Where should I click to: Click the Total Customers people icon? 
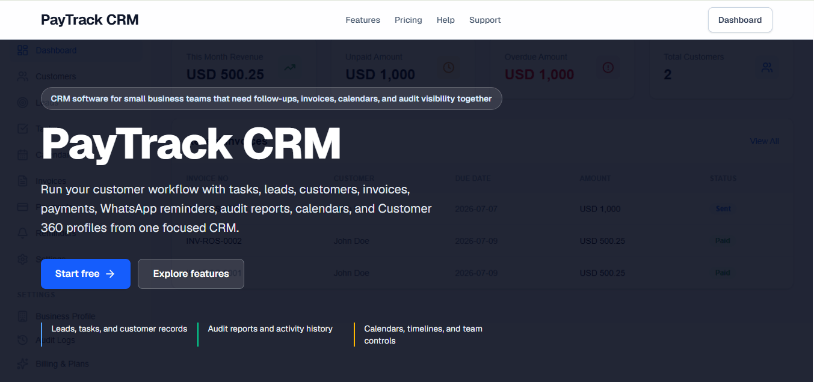(x=767, y=67)
